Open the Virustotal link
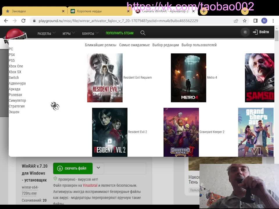Screen dimensions: 279x209 [x=90, y=185]
